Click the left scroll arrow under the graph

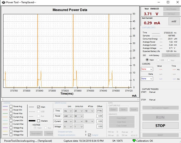click(3, 99)
